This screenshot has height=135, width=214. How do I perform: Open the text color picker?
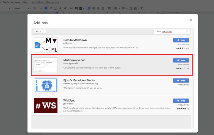click(60, 8)
